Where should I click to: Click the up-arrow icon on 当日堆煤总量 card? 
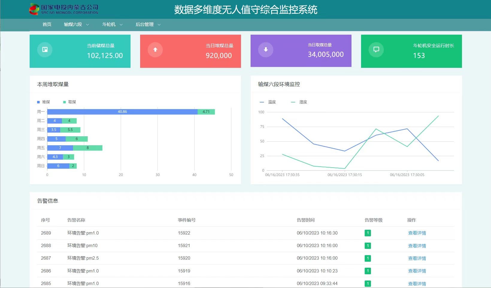pos(155,50)
